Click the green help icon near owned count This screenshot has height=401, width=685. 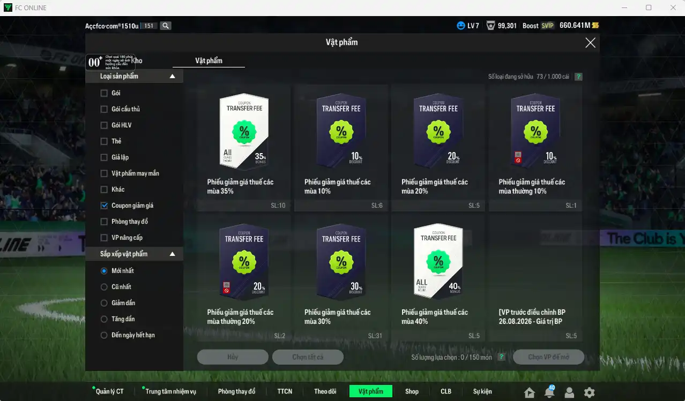(x=578, y=77)
